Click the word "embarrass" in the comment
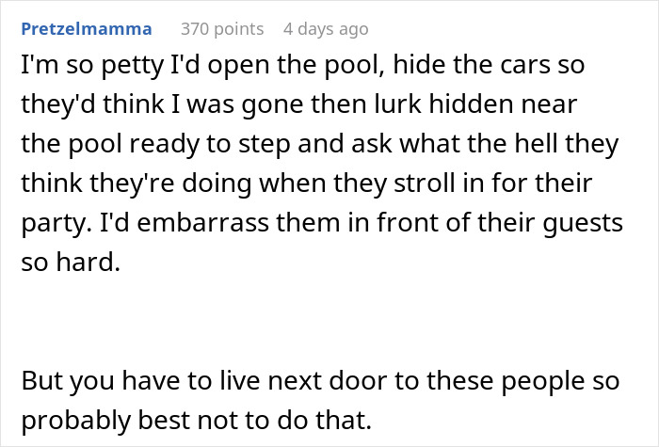659x447 pixels. coord(202,222)
